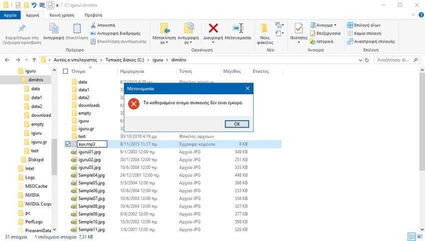Click Αντιγραφή διαδρομής copy path
The image size is (425, 241).
pos(115,34)
